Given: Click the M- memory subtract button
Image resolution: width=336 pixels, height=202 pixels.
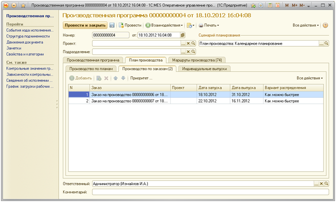Looking at the screenshot, I should (302, 5).
